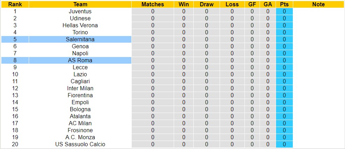The height and width of the screenshot is (149, 345).
Task: Click the Note column header
Action: pos(318,4)
